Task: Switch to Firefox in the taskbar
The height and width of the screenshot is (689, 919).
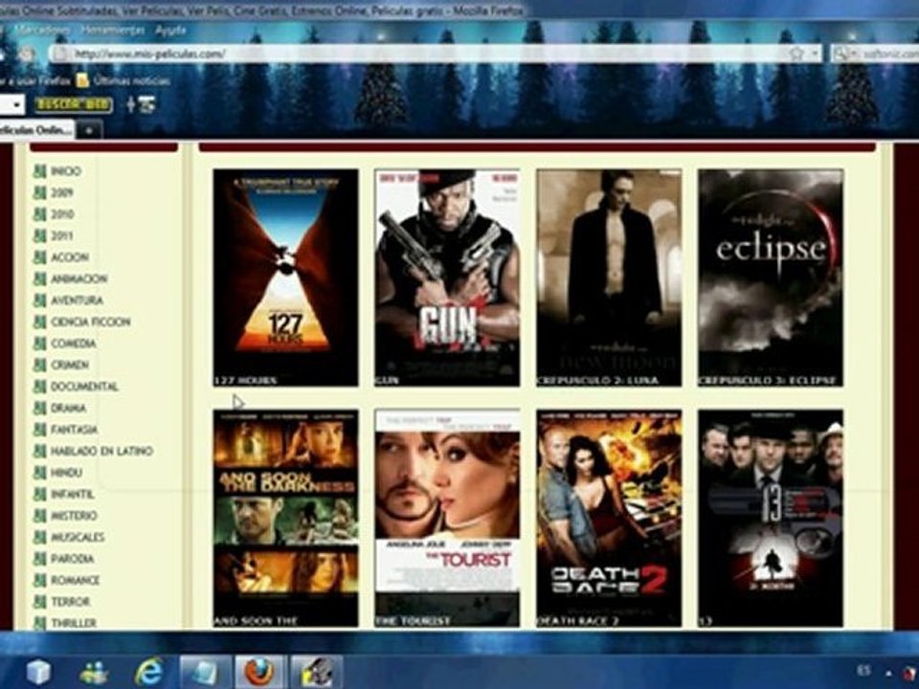Action: tap(259, 672)
